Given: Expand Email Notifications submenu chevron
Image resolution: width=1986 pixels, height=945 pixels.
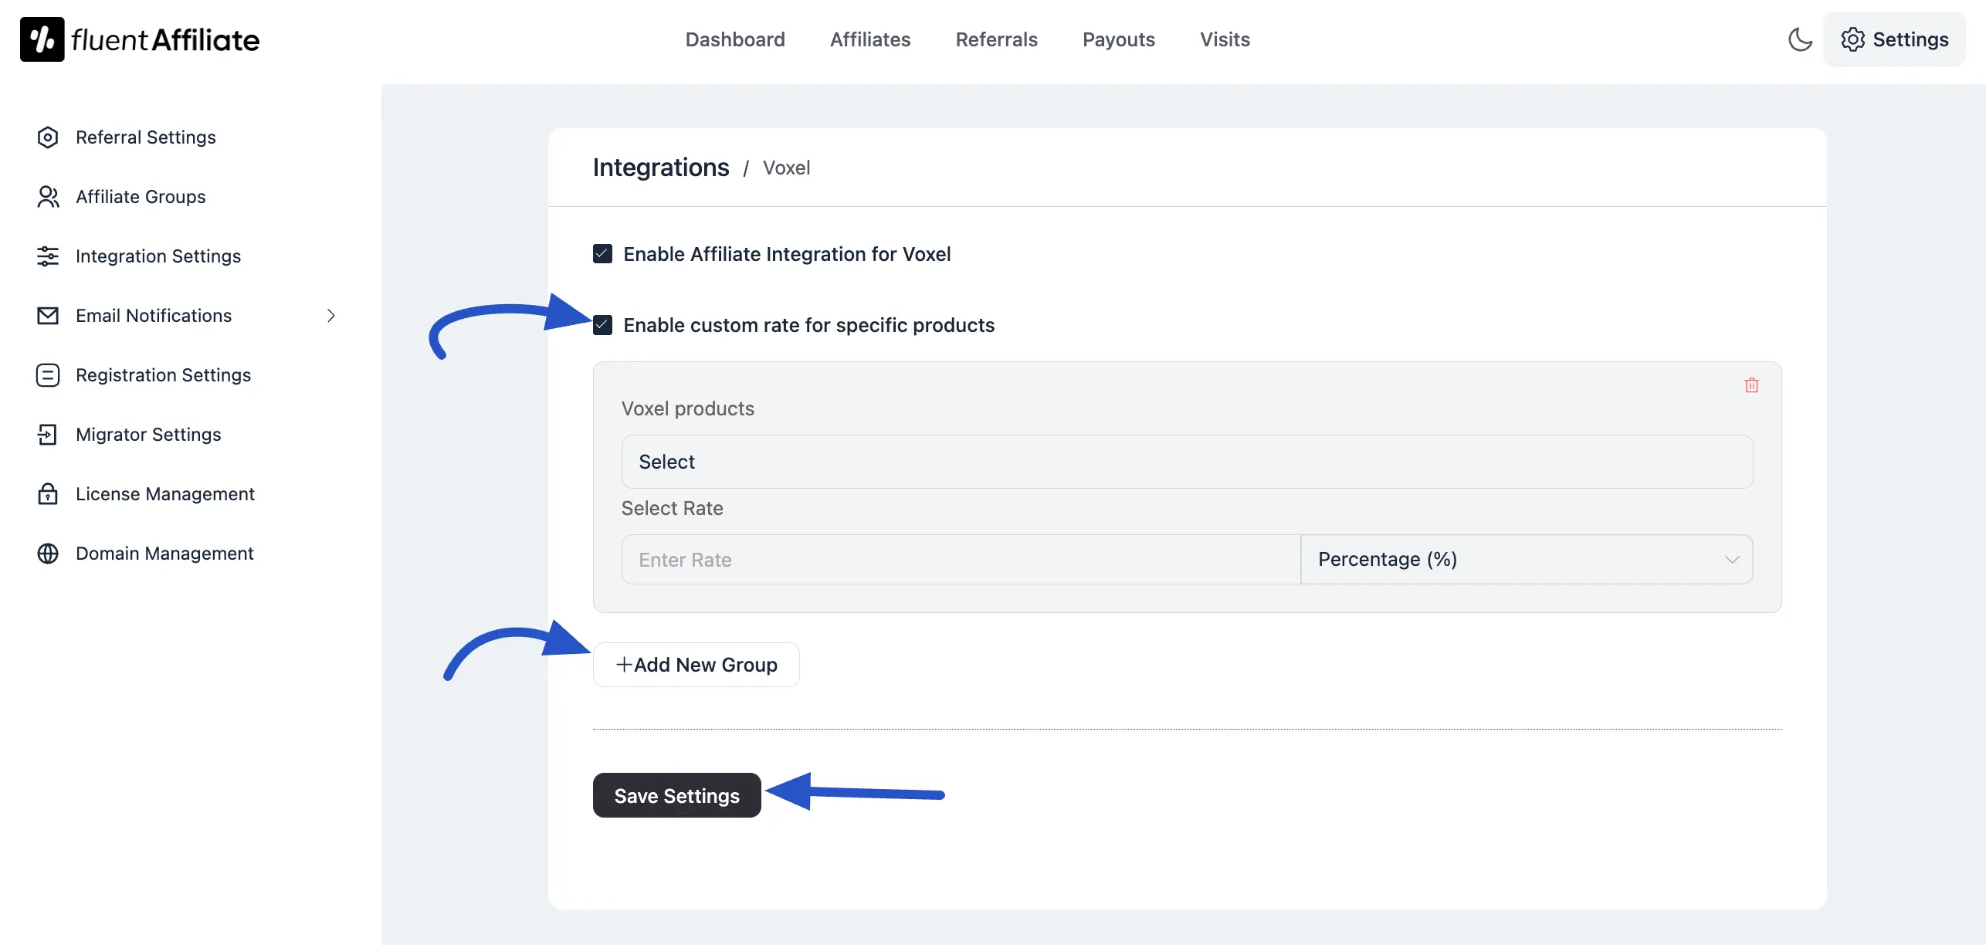Looking at the screenshot, I should [330, 316].
